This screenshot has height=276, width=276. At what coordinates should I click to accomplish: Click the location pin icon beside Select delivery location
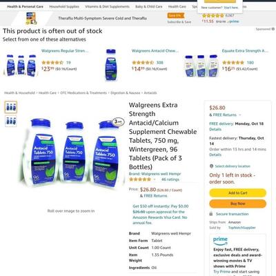(211, 166)
